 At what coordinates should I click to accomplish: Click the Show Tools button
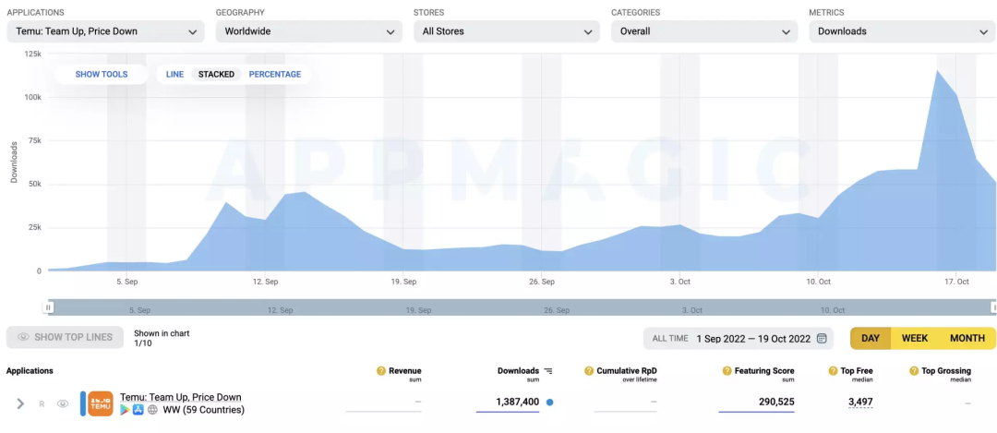pos(102,74)
